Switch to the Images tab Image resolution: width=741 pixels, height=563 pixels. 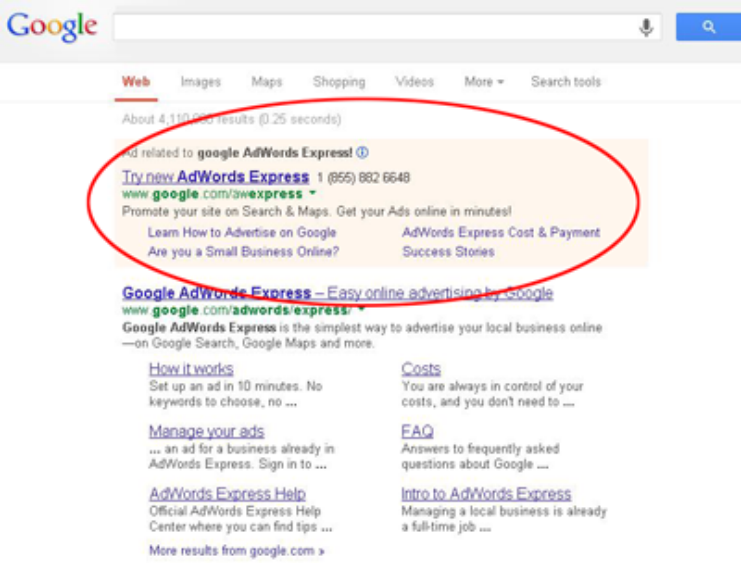tap(200, 81)
